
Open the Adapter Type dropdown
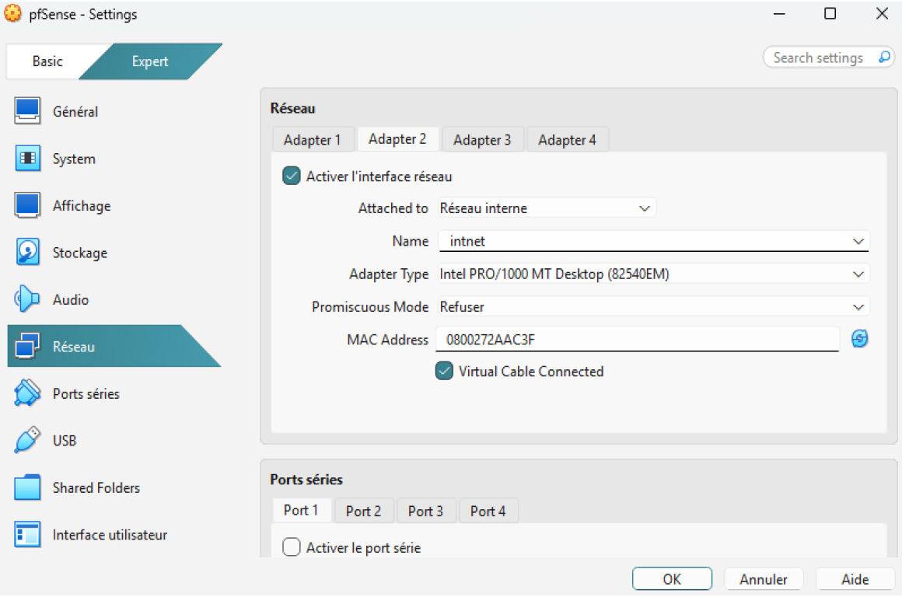pyautogui.click(x=653, y=274)
